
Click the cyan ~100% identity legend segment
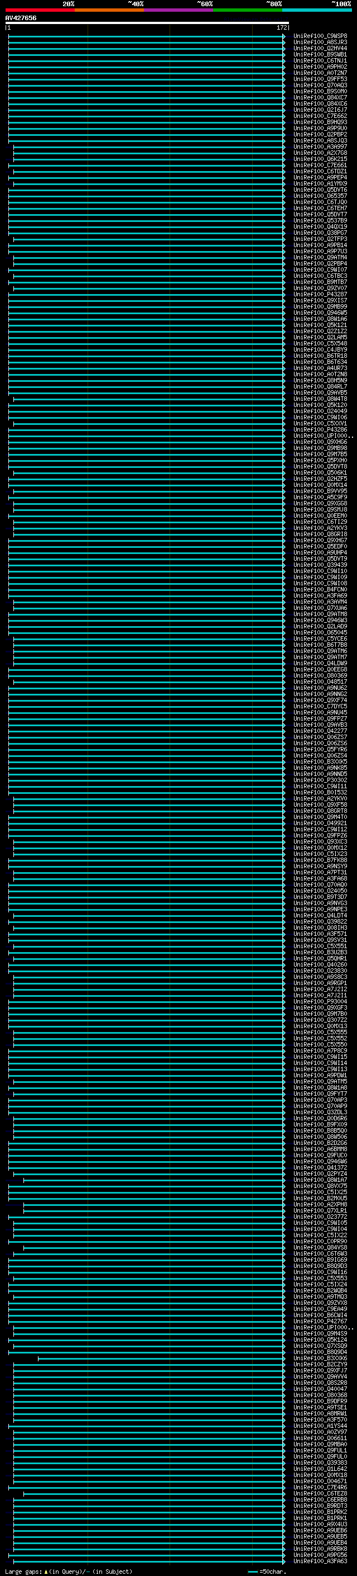317,10
